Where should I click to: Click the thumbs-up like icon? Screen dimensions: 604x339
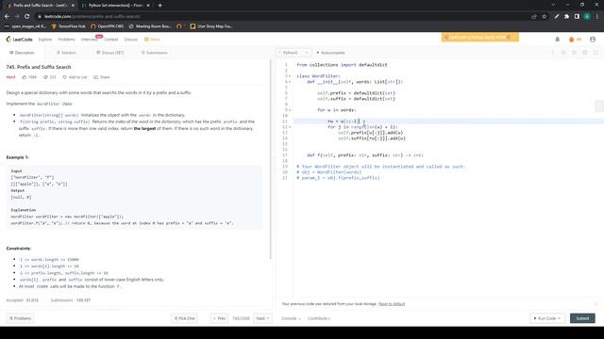click(x=25, y=77)
